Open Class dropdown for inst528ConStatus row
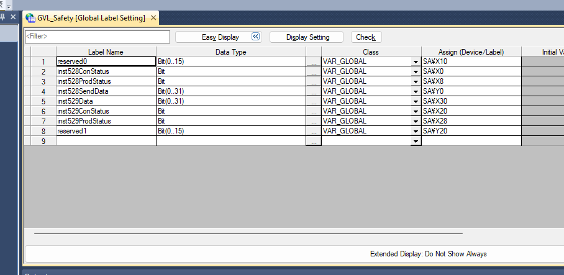 (x=416, y=71)
